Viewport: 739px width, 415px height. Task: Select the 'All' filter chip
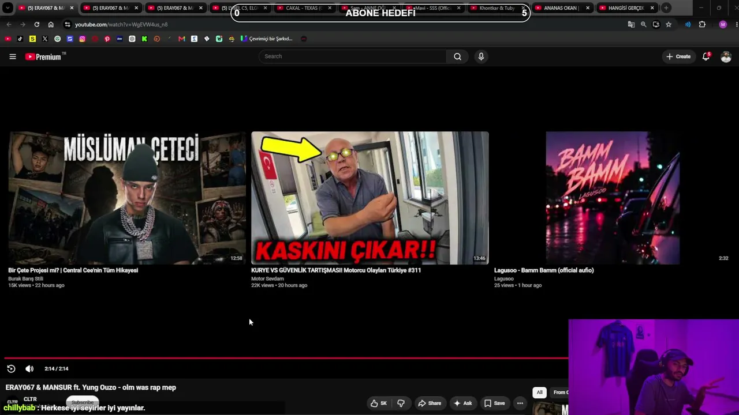pos(539,393)
